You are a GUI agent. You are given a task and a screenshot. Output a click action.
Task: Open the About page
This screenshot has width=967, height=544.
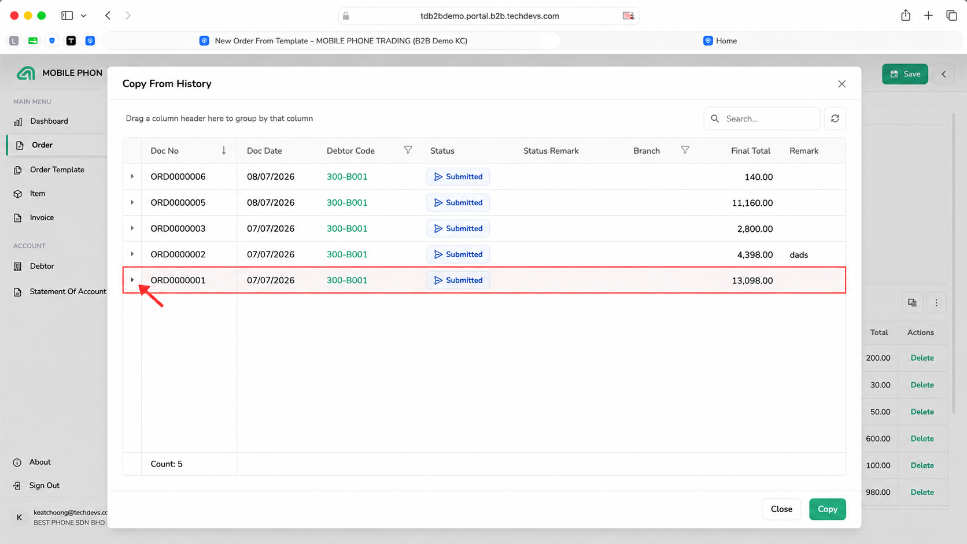(x=40, y=462)
